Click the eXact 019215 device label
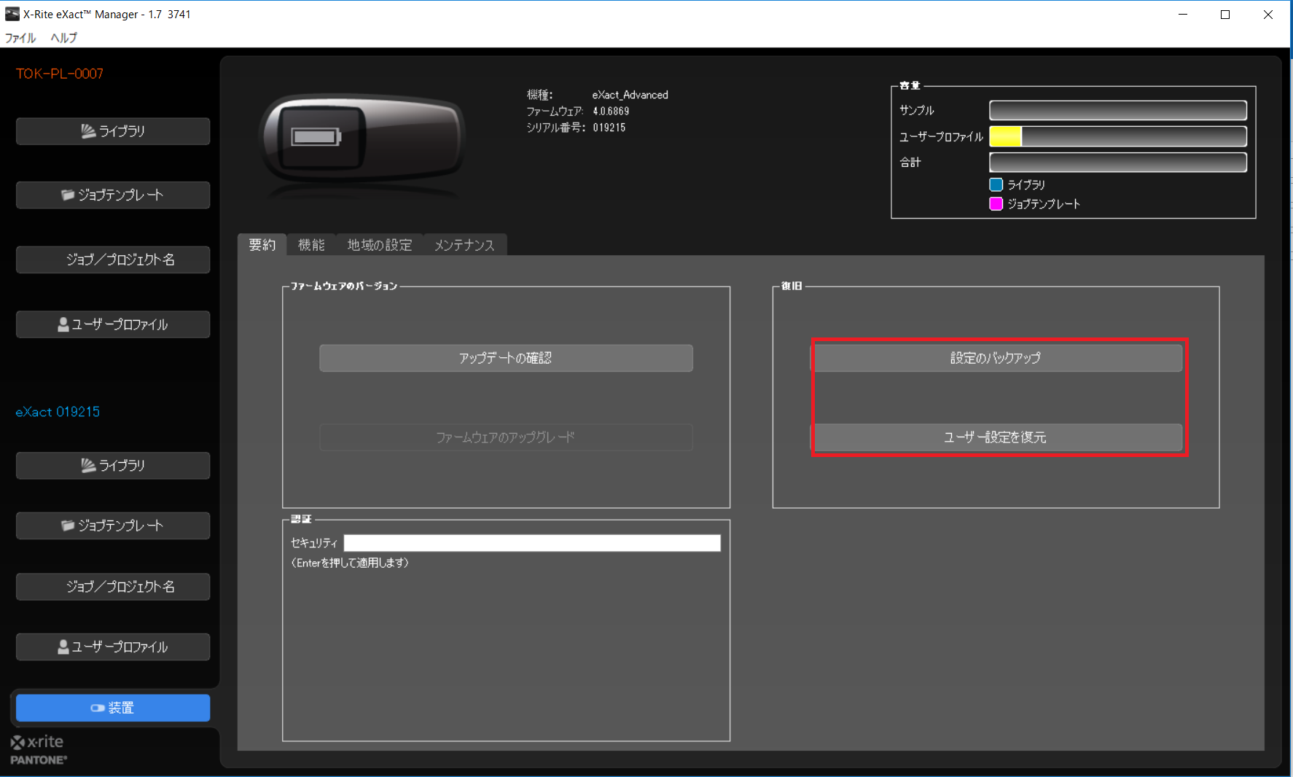 [x=58, y=412]
